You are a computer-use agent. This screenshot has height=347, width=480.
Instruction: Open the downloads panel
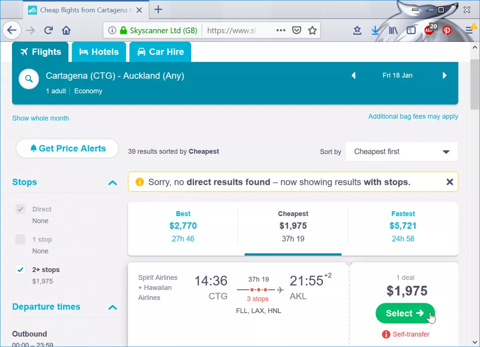[375, 30]
